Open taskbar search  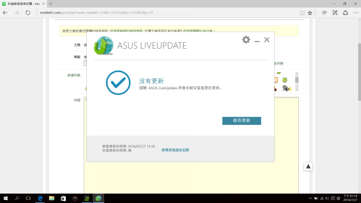(x=17, y=198)
